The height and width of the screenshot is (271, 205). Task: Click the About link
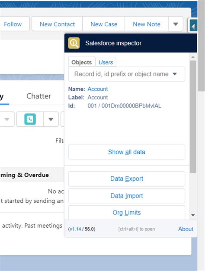[186, 229]
